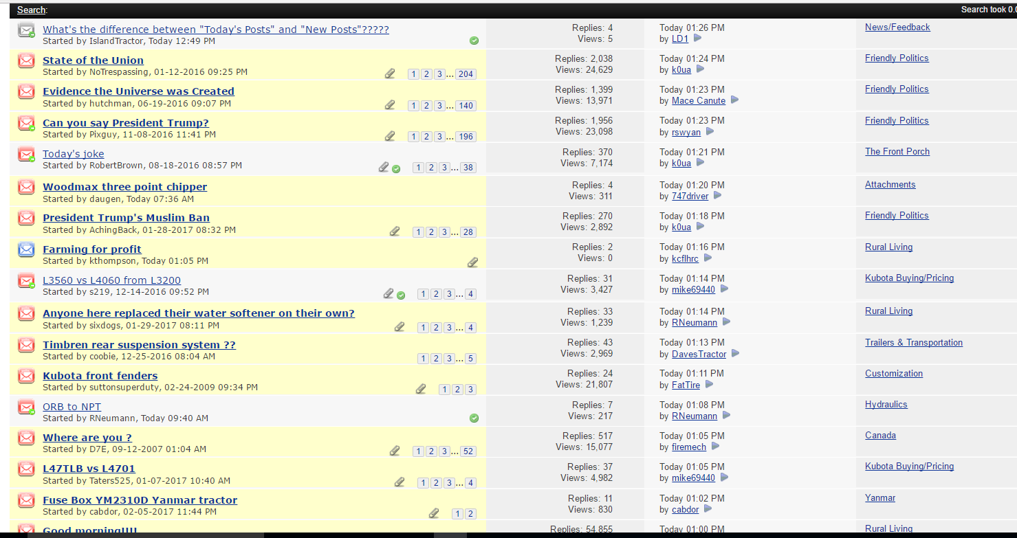Go to page 196 of Can you say President Trump

tap(466, 137)
